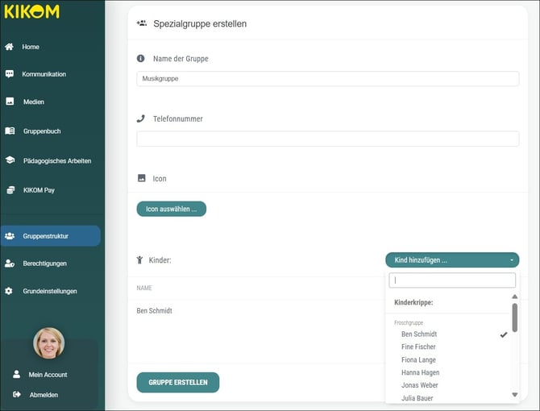
Task: Click Ben Schmidt row in the Kinder table
Action: point(154,311)
